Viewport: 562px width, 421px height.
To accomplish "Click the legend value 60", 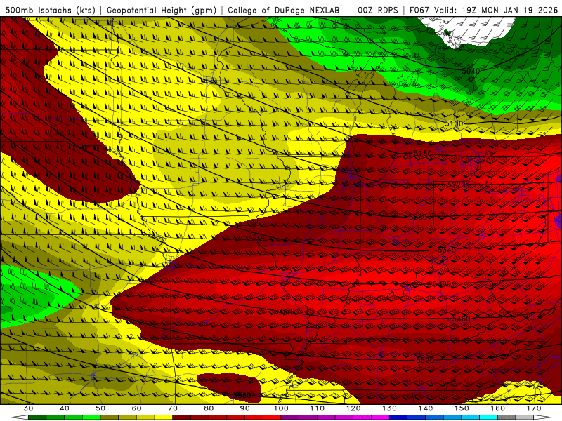I will pyautogui.click(x=136, y=408).
